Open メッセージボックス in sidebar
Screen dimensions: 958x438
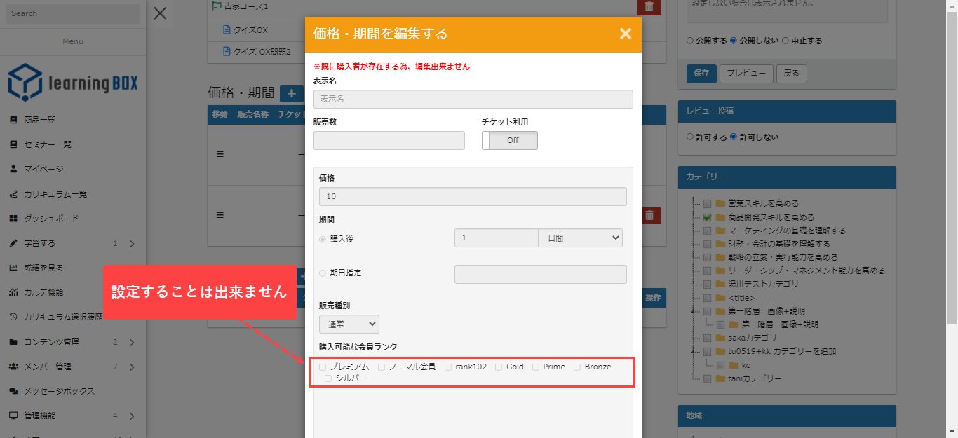59,391
